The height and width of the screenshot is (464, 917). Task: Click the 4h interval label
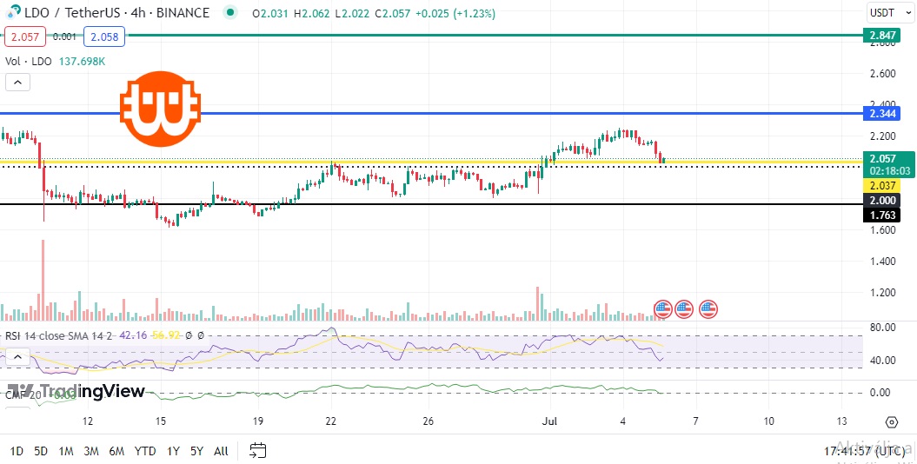pos(139,12)
